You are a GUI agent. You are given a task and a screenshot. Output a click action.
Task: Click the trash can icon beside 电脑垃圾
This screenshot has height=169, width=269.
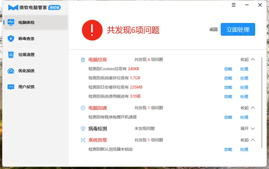point(83,59)
